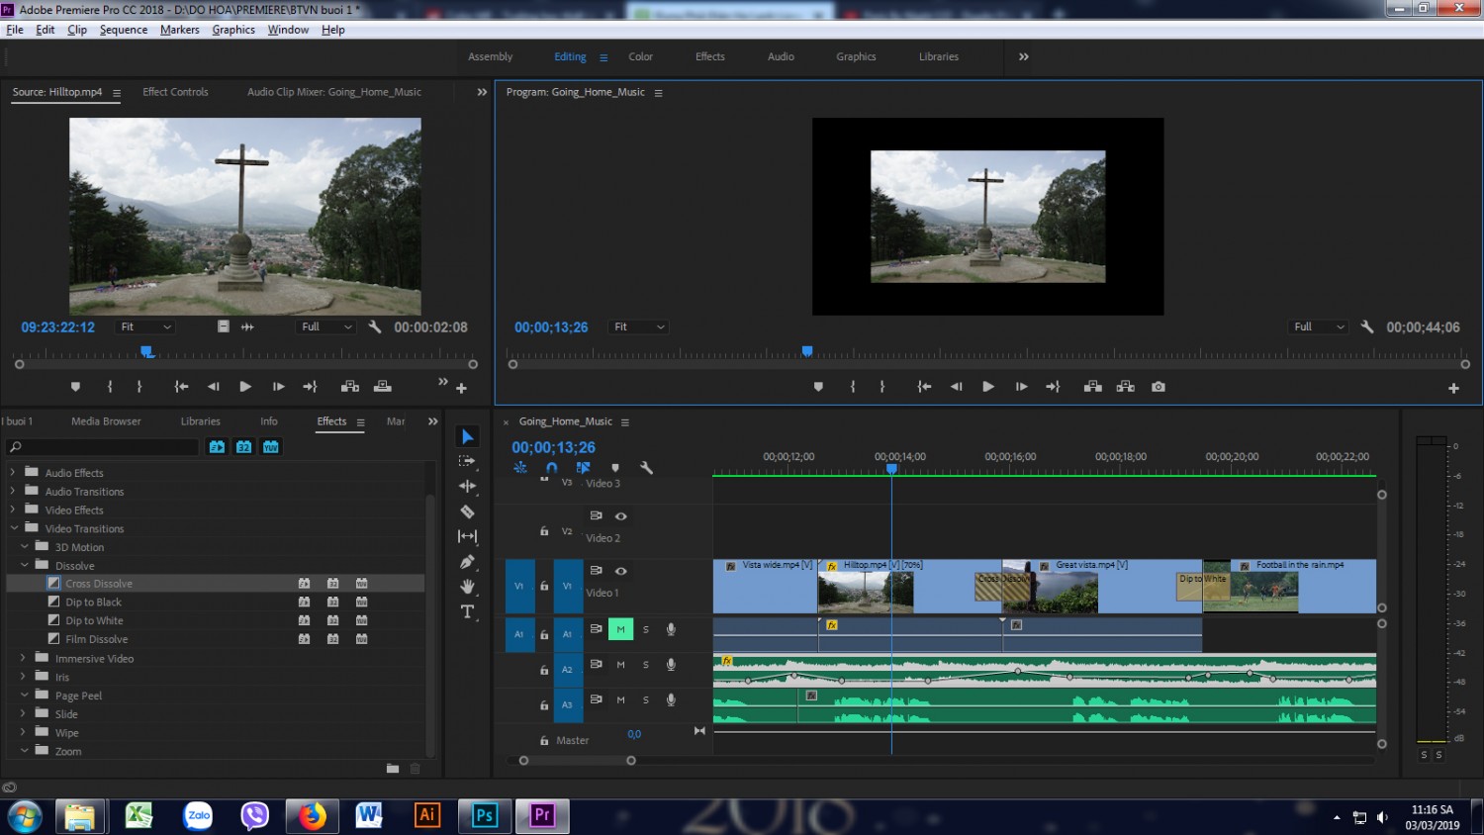Play the Hilltop.mp4 source clip
1484x835 pixels.
click(x=245, y=387)
